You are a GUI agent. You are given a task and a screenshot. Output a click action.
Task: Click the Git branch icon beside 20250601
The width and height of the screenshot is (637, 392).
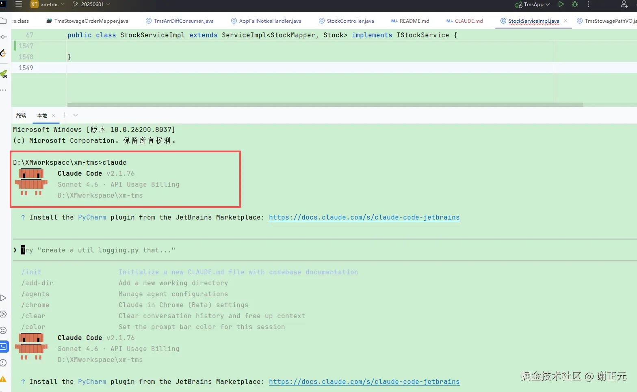point(75,4)
